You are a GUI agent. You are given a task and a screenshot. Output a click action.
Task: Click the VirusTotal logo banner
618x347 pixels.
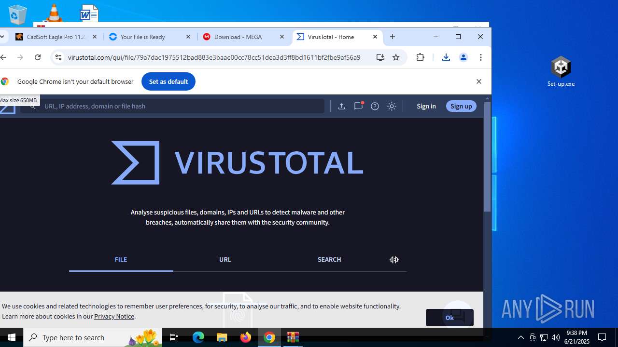[237, 162]
